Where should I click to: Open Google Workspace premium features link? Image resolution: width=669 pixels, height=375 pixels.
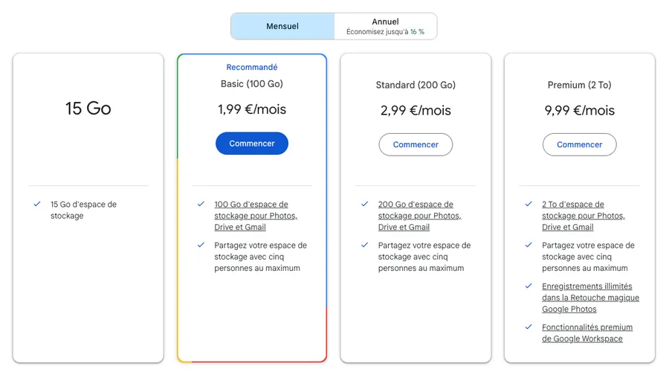click(x=587, y=333)
